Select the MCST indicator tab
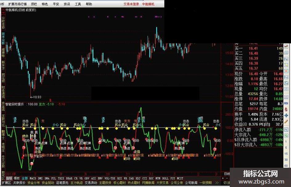Viewport: 291px width, 187px height. 180,178
